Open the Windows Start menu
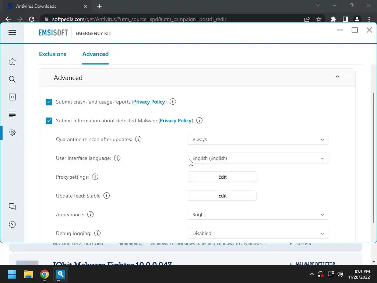Screen dimensions: 377x283 [12, 274]
